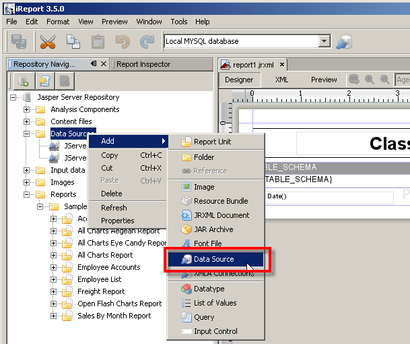Expand the Freight Report node

[x=53, y=291]
